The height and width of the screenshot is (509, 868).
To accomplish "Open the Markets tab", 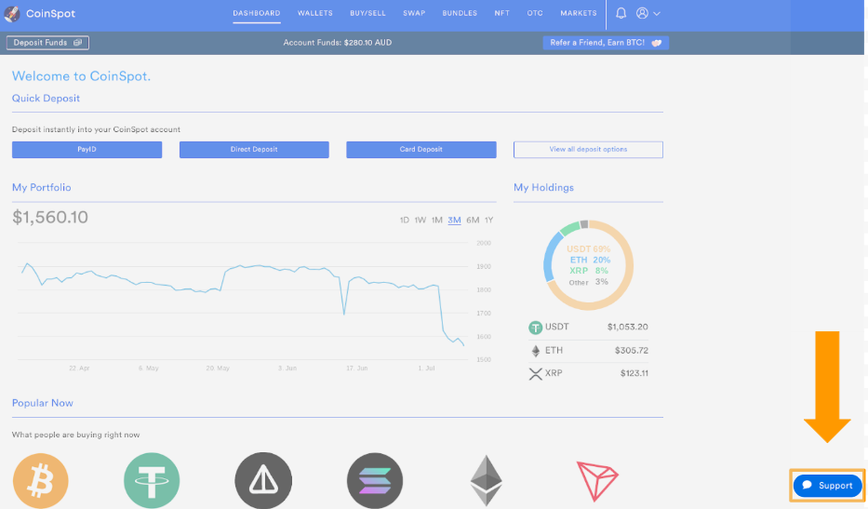I will coord(579,13).
